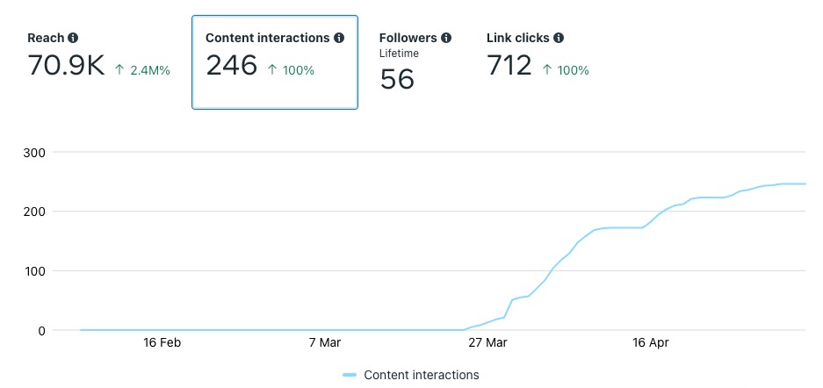The height and width of the screenshot is (388, 823).
Task: Click the 70.9K reach value
Action: point(65,66)
